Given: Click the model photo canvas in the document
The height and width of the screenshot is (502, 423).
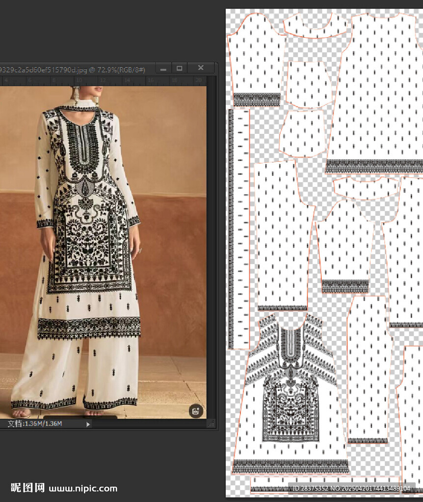Looking at the screenshot, I should pyautogui.click(x=103, y=252).
